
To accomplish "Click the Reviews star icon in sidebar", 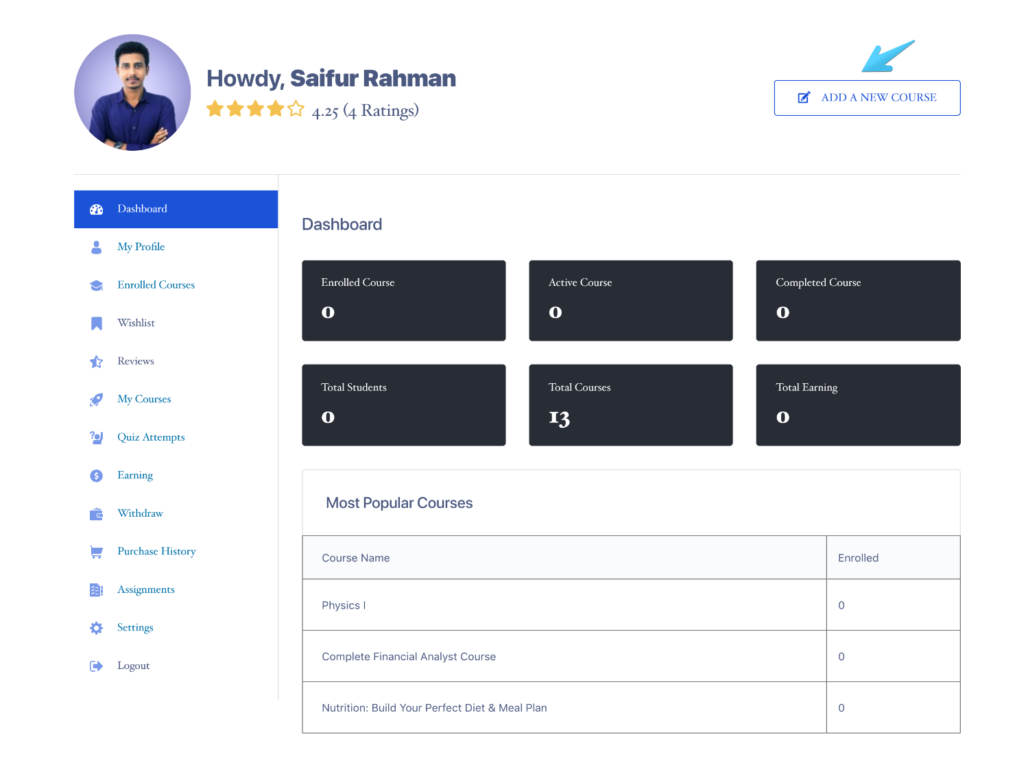I will click(97, 361).
